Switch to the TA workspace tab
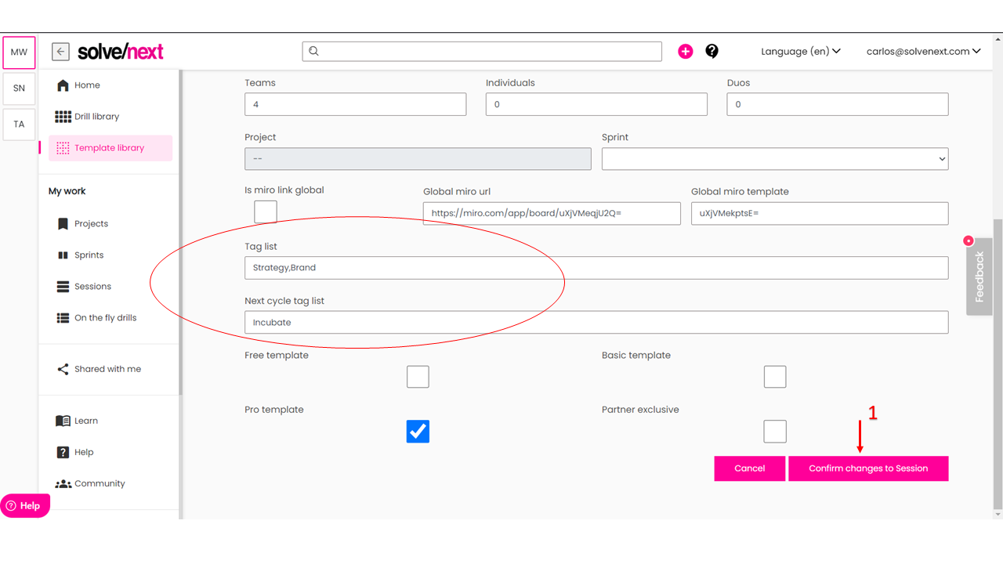 point(19,125)
